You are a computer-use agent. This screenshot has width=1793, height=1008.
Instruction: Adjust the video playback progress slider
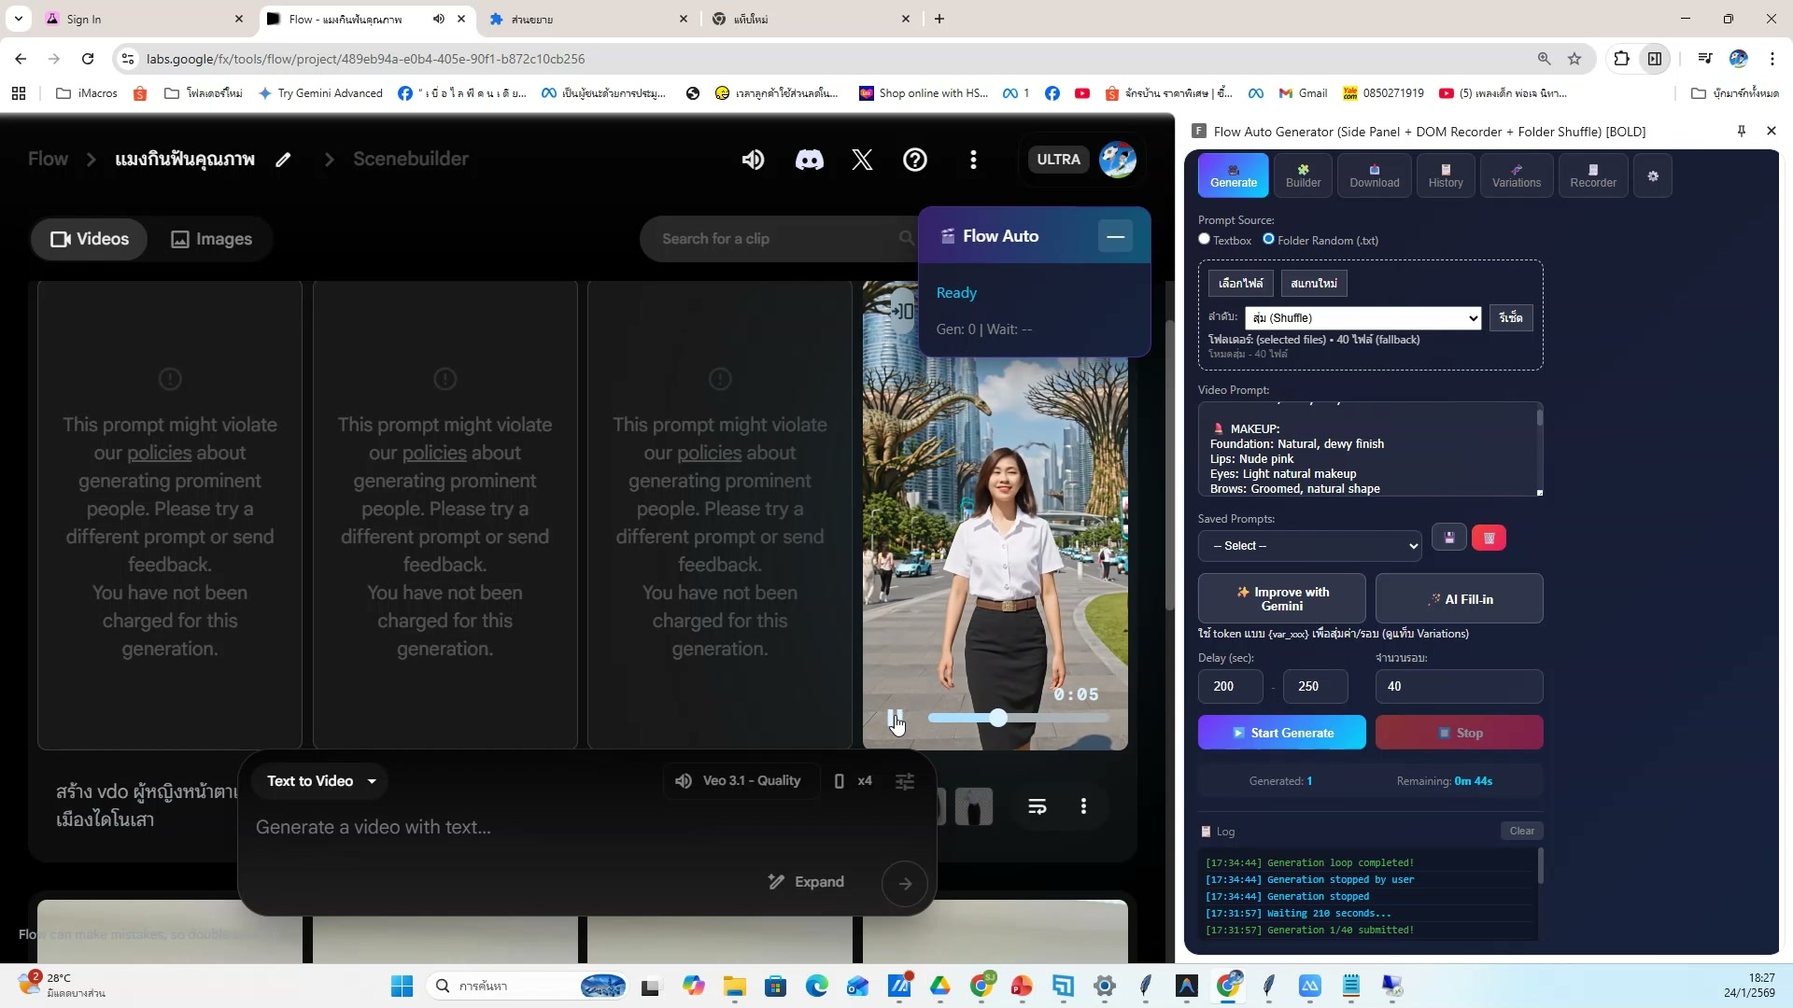point(998,718)
